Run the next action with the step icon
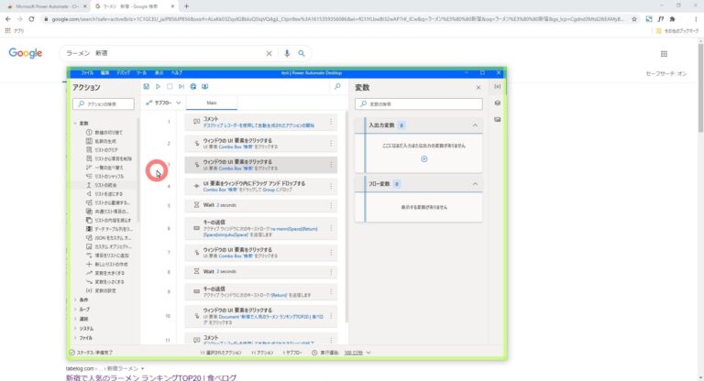 (181, 87)
